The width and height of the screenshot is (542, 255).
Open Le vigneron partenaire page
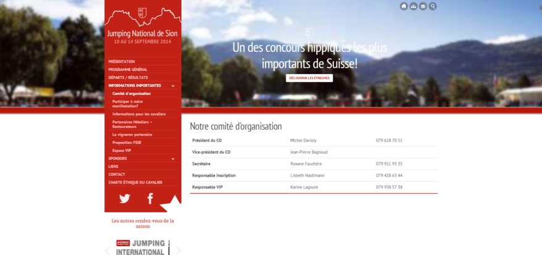(132, 135)
